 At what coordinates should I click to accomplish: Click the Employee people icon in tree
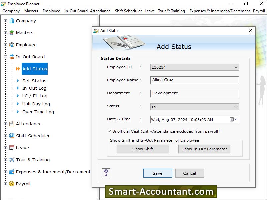(x=12, y=45)
